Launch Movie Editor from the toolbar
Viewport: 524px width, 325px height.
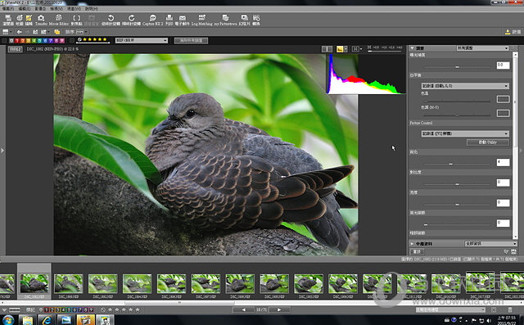[x=59, y=20]
